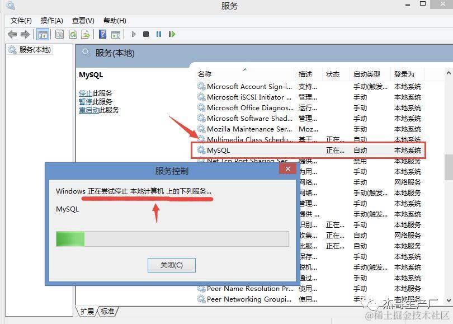Click the 重启动 link to restart service
This screenshot has width=453, height=324.
[89, 110]
